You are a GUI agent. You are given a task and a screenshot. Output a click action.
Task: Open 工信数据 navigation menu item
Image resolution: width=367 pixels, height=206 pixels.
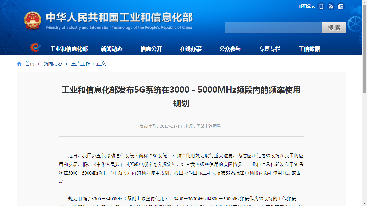[309, 49]
